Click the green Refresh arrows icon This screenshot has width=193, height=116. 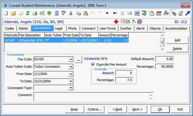click(28, 13)
